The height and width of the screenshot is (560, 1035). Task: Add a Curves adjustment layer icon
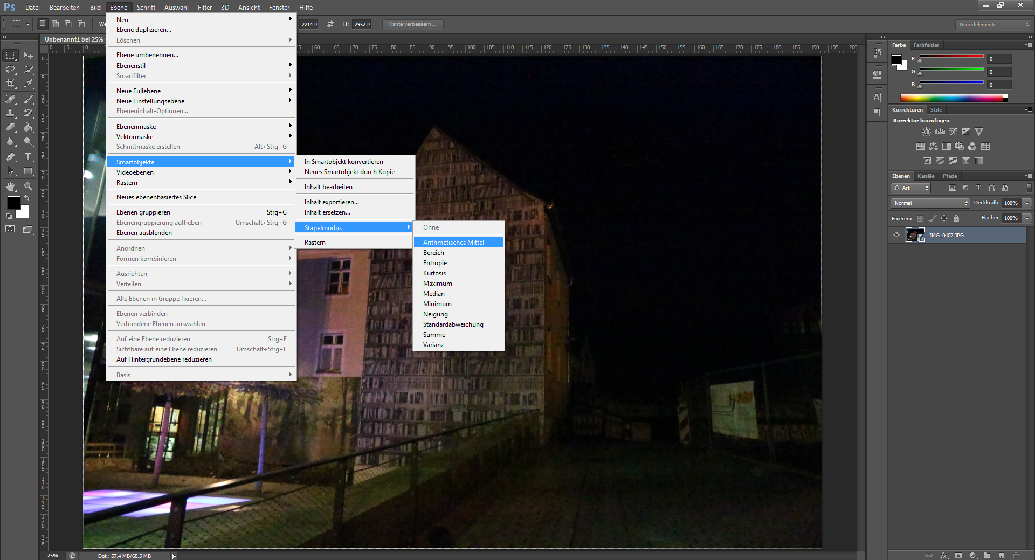click(x=953, y=132)
